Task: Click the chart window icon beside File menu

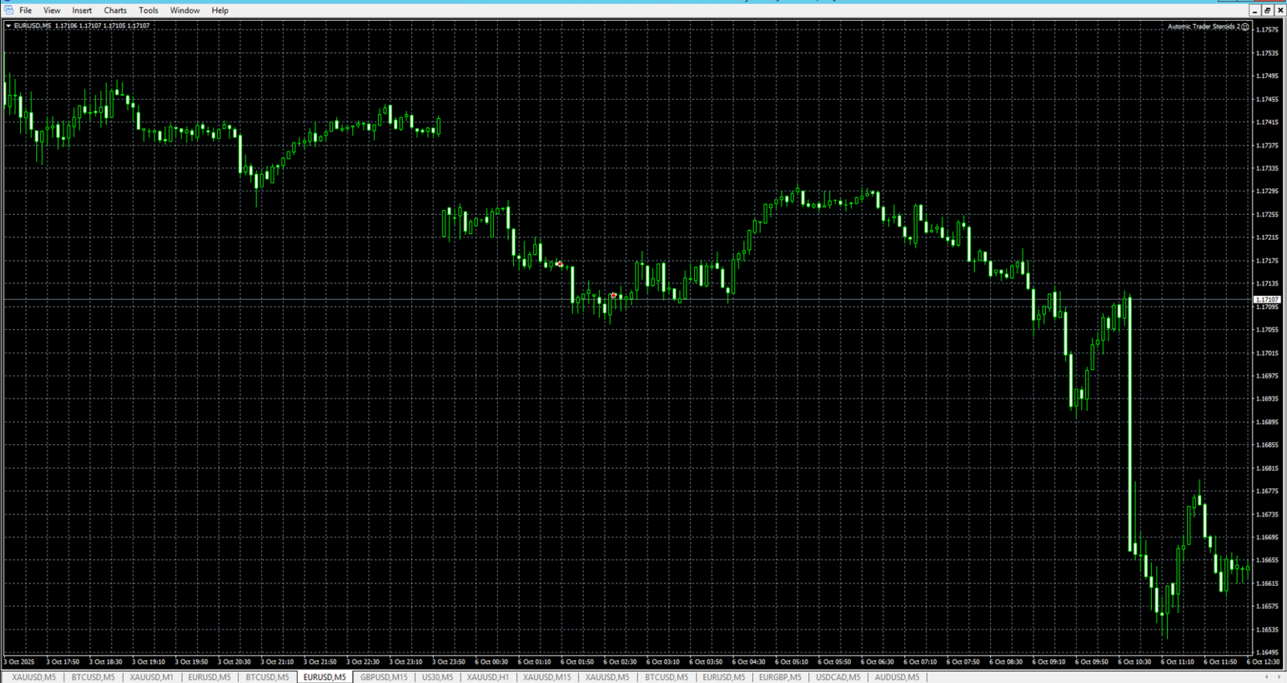Action: coord(8,10)
